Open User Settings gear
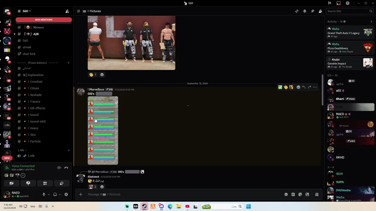 tap(66, 194)
